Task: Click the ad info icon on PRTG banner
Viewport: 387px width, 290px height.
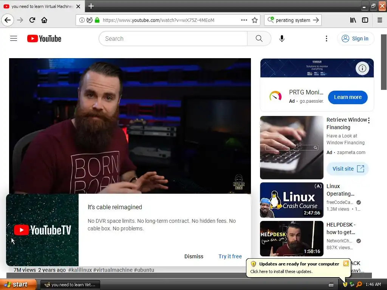Action: (362, 68)
